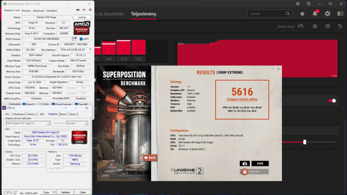
Task: Switch to CPU tab in CPU-Z
Action: 7,114
